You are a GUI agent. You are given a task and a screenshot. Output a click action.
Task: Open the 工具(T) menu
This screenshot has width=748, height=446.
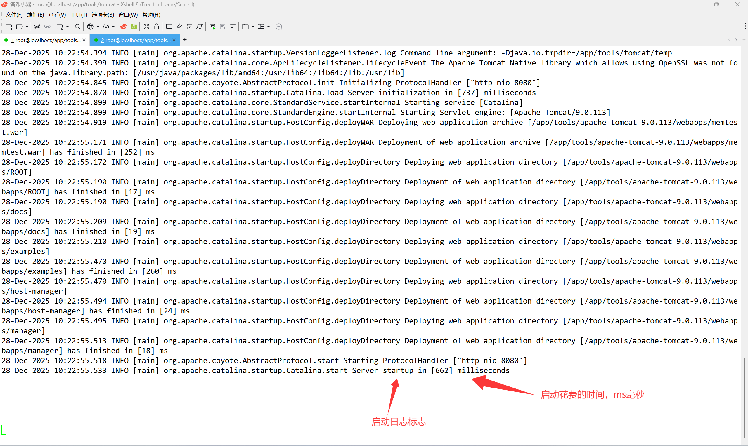[79, 15]
